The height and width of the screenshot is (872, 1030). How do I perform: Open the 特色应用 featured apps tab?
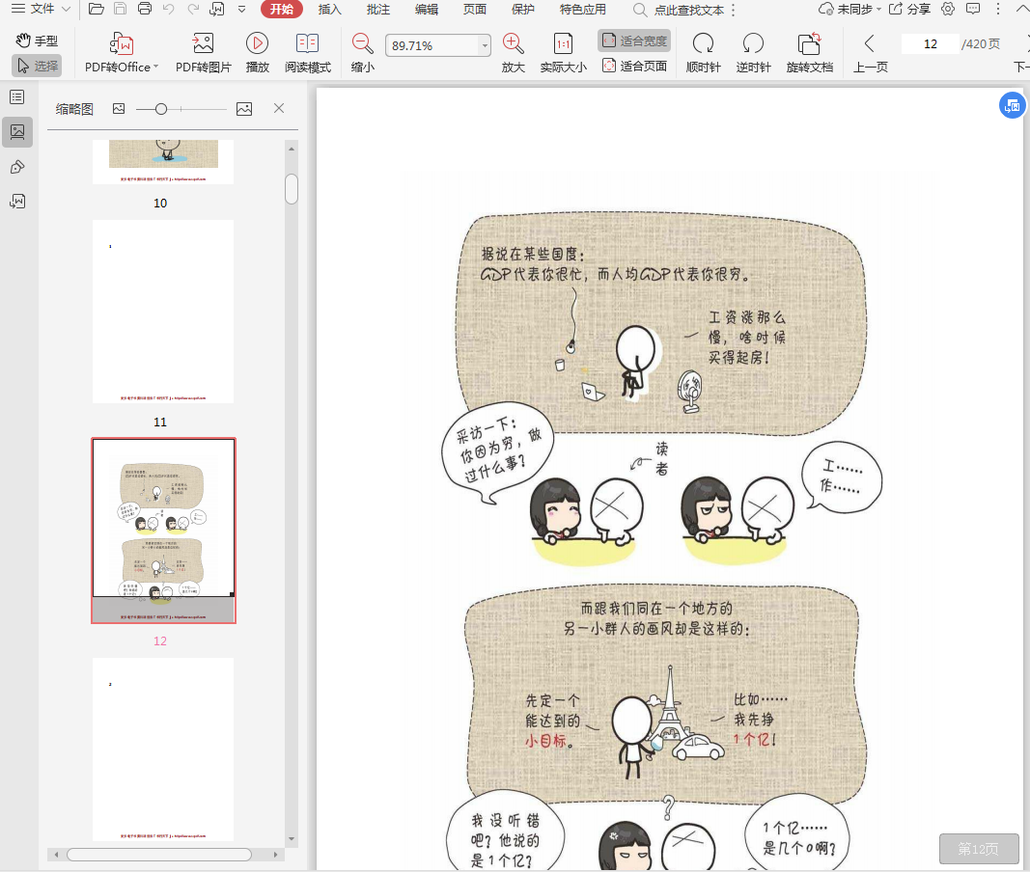pos(583,10)
